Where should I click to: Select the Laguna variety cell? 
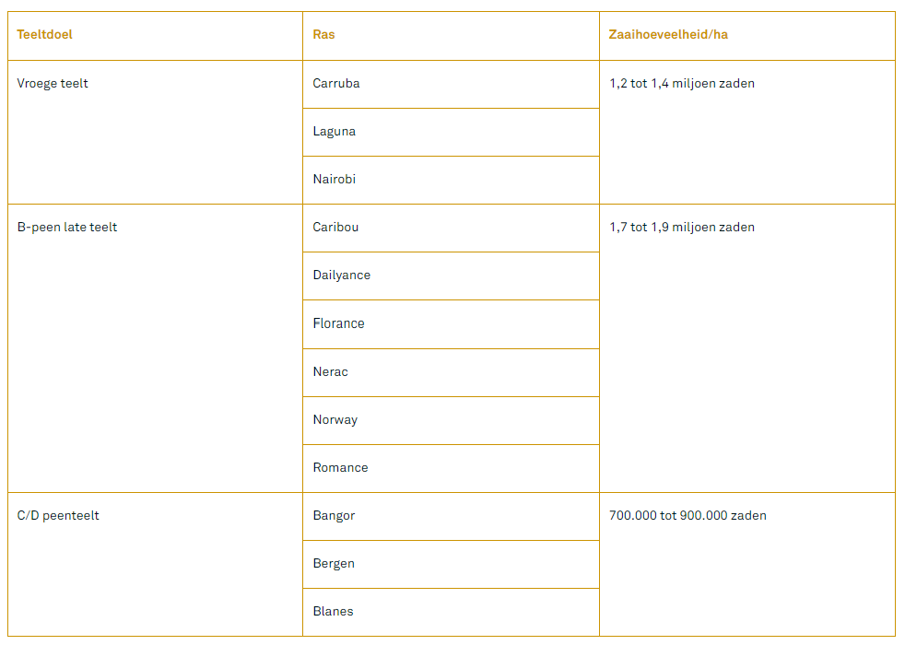(x=335, y=132)
